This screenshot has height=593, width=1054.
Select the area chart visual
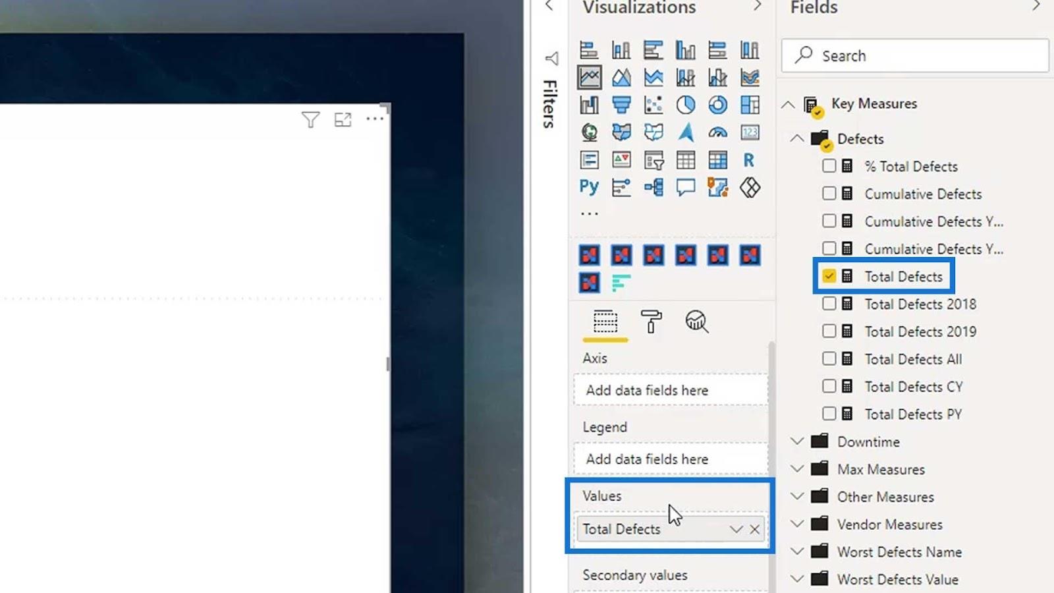(x=621, y=78)
